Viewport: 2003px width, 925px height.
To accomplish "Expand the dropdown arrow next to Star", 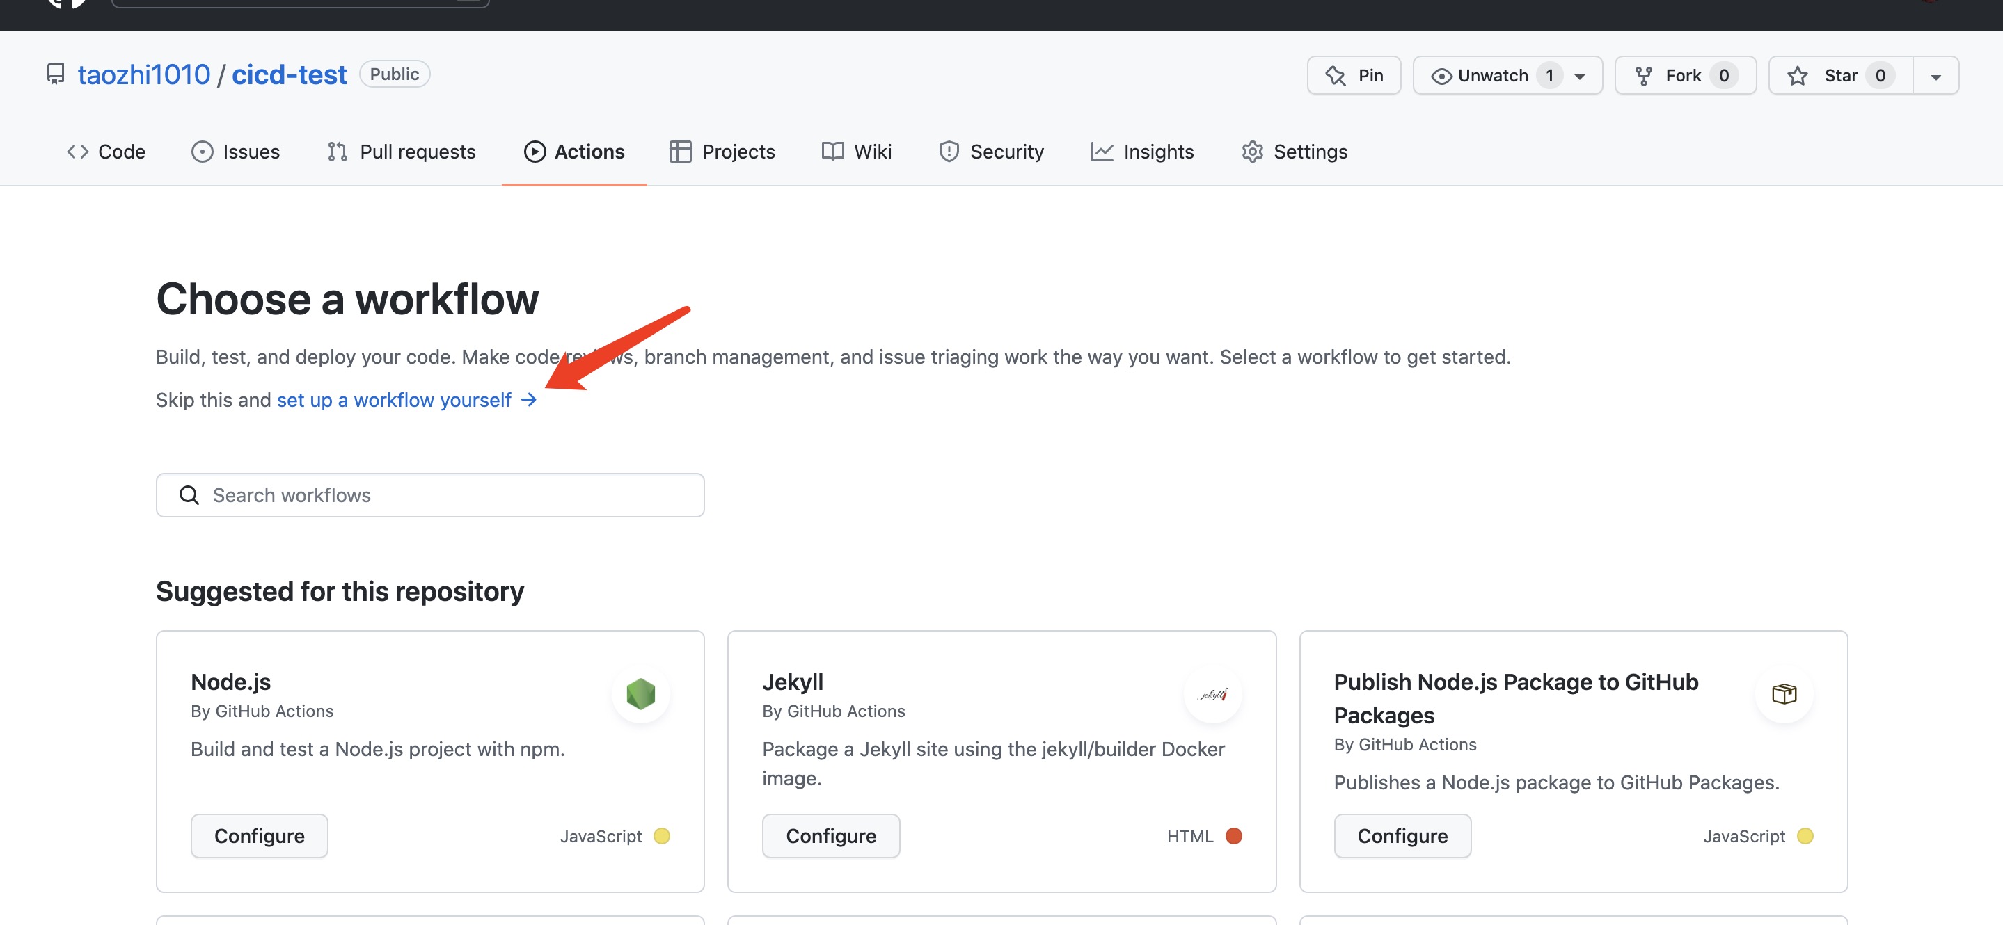I will point(1935,77).
